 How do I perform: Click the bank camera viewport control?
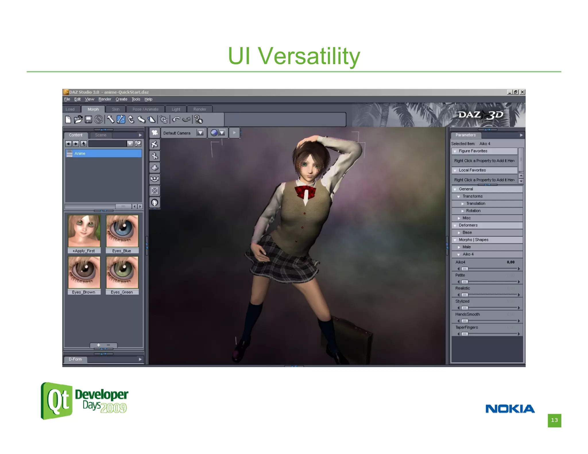[x=155, y=179]
